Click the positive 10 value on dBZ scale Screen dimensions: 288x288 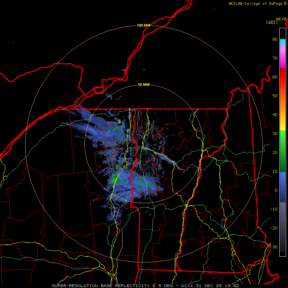pos(275,172)
